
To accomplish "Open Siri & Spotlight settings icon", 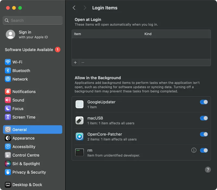I will [8, 164].
